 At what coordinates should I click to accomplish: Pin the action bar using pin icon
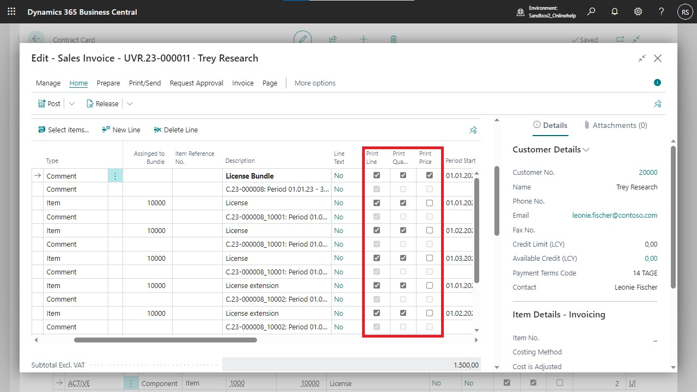click(657, 103)
